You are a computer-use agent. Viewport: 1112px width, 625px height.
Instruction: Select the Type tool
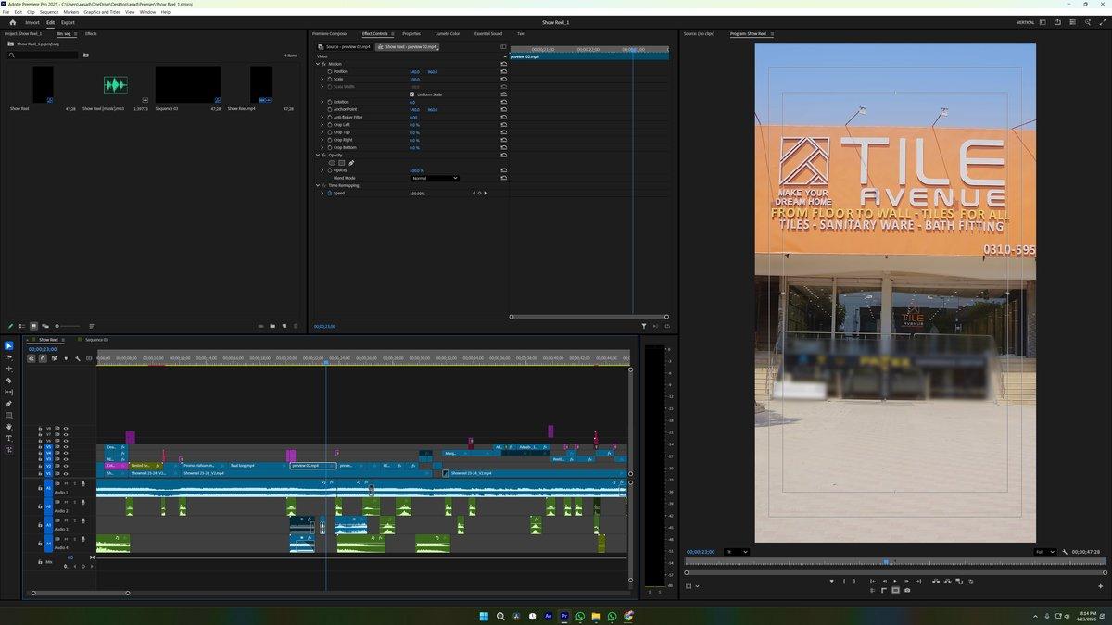click(x=9, y=438)
